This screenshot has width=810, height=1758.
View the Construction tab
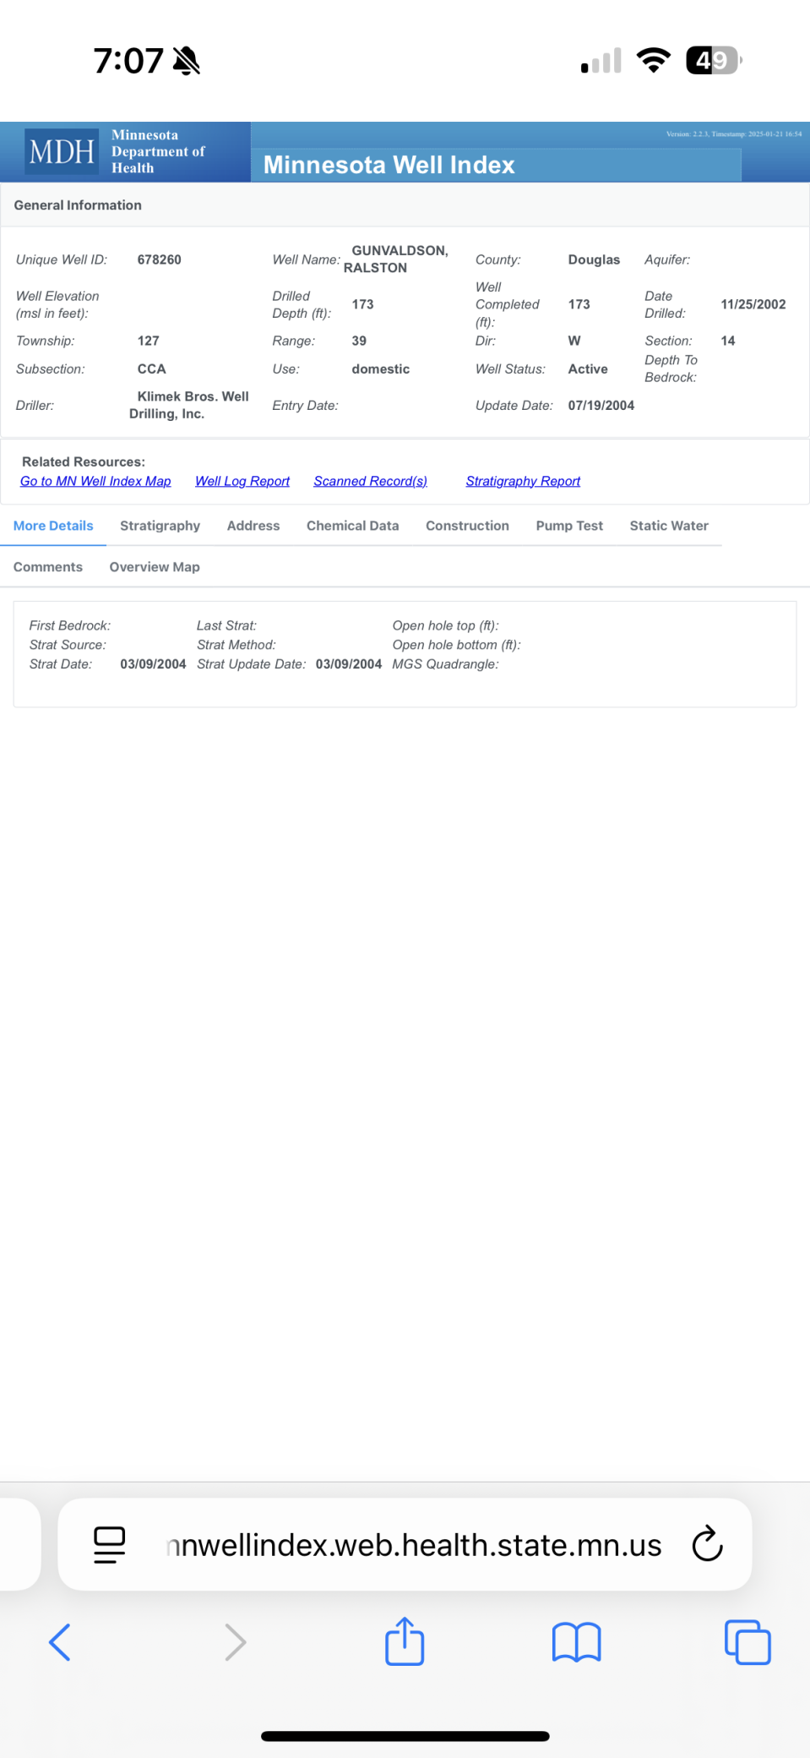[x=467, y=526]
